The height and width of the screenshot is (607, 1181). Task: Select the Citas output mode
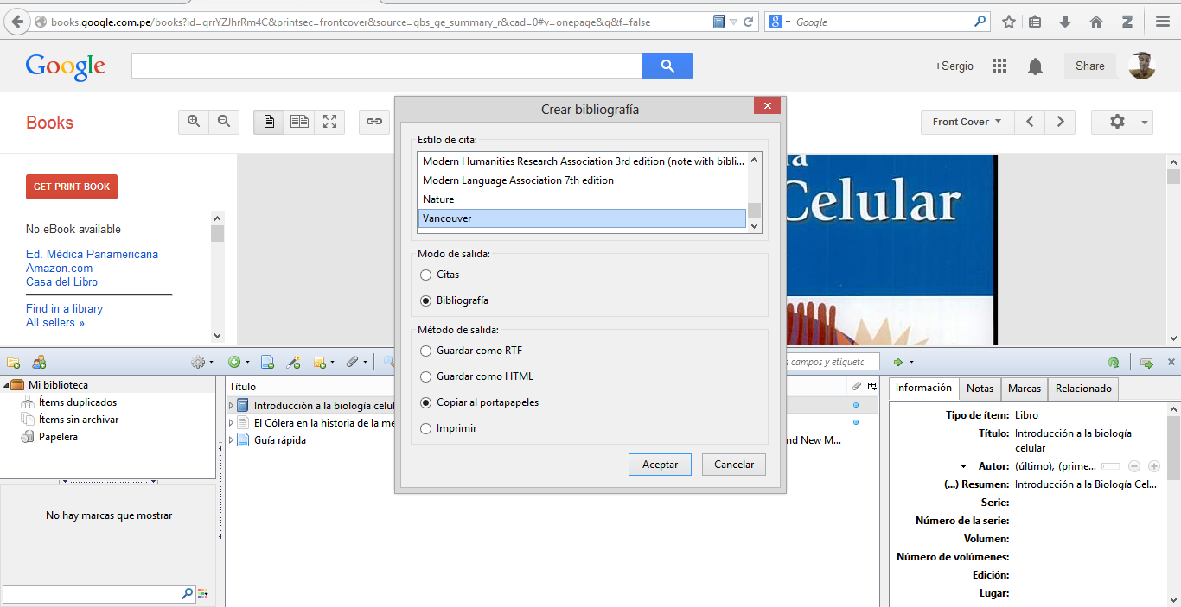point(425,275)
